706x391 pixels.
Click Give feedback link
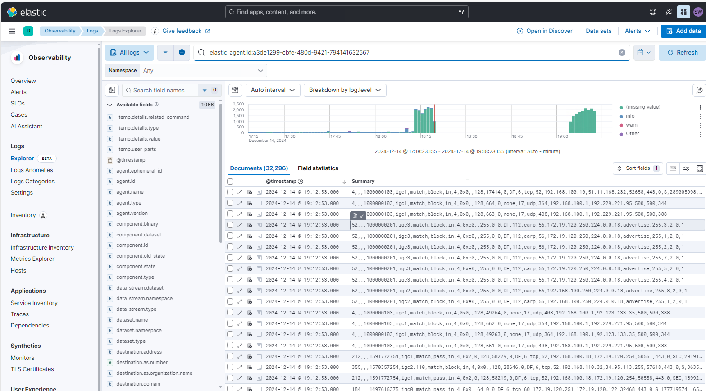tap(186, 31)
